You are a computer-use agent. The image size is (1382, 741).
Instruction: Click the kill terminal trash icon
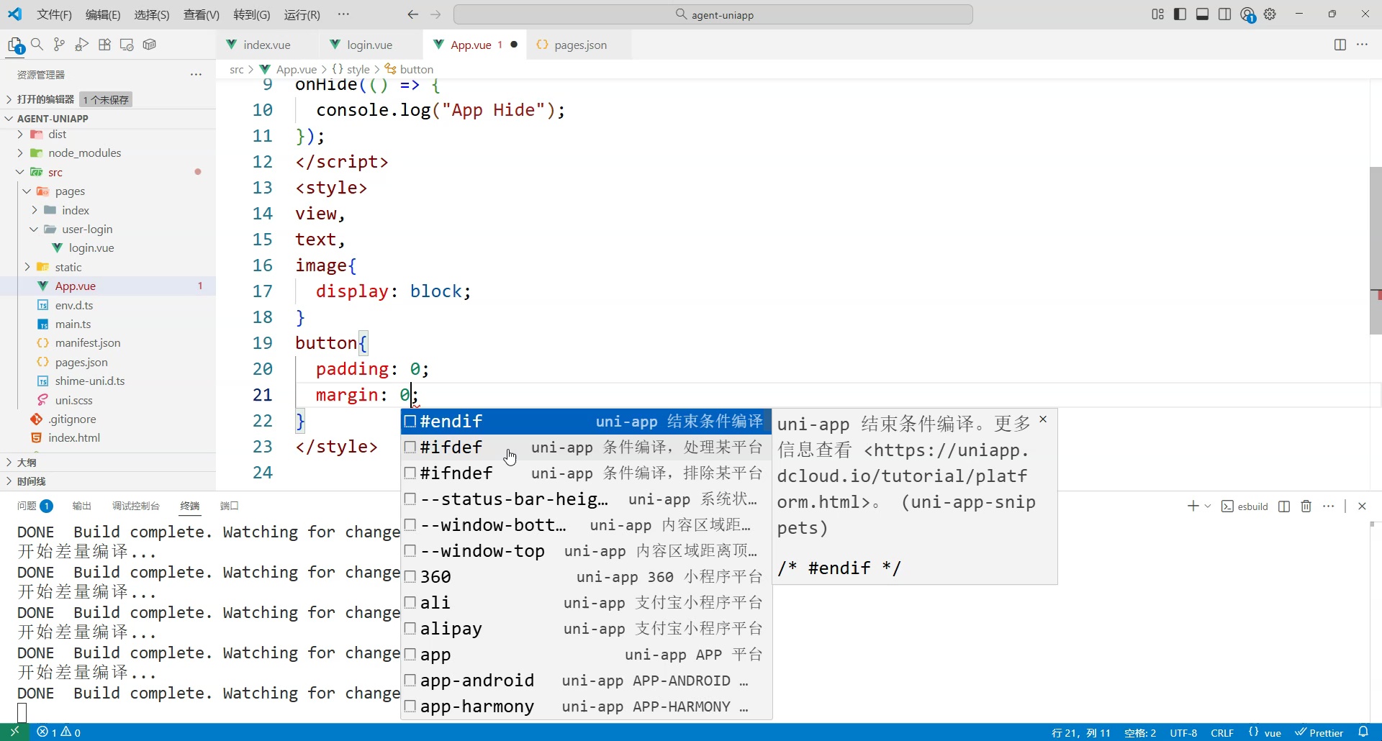(x=1306, y=506)
